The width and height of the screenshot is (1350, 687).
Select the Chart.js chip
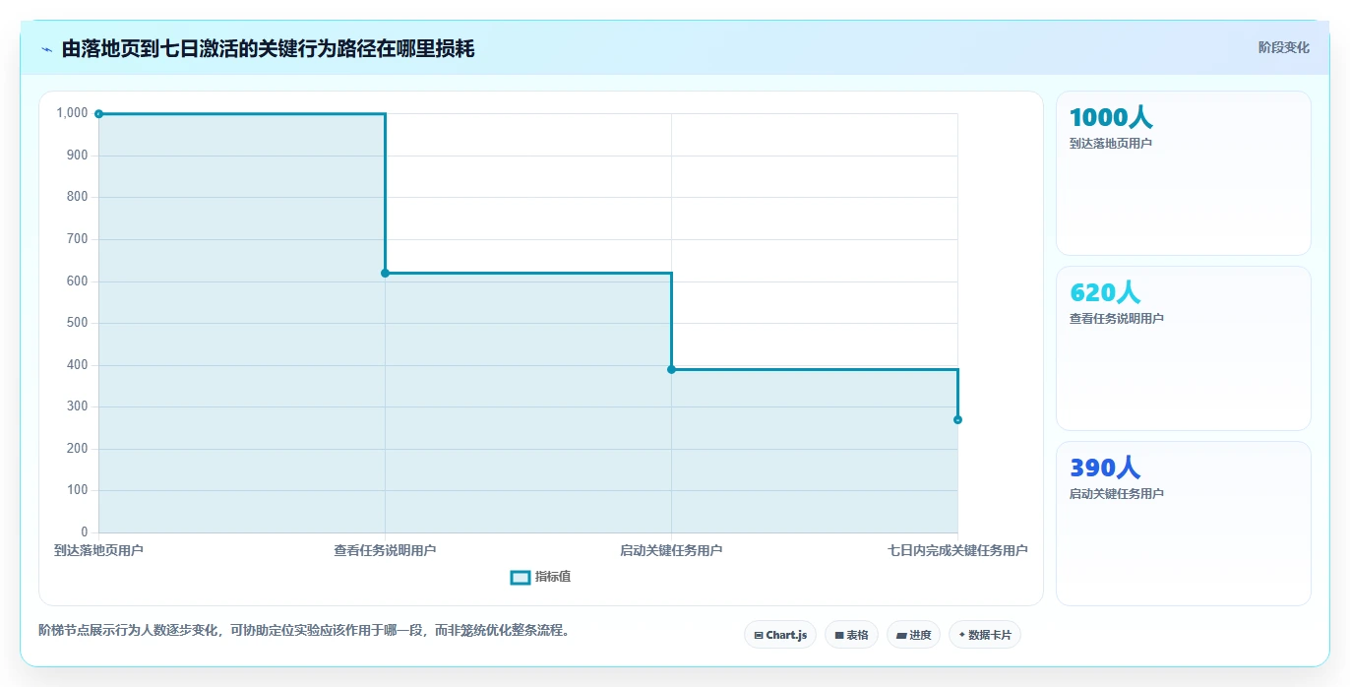click(779, 635)
